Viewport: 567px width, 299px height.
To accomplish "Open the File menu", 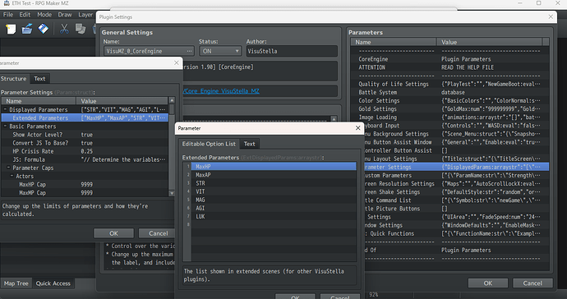I will pos(8,15).
